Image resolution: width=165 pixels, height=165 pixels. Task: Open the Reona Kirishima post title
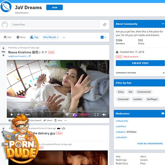pos(28,52)
